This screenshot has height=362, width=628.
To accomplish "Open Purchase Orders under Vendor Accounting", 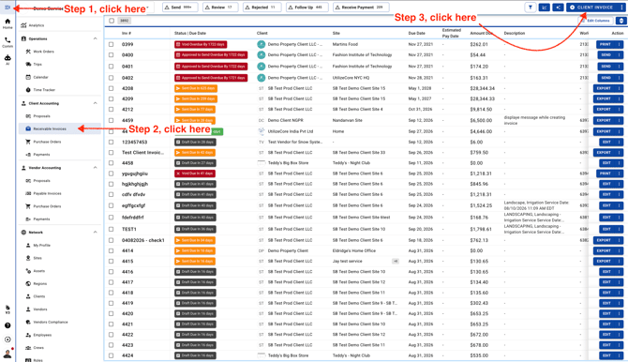I will pyautogui.click(x=47, y=206).
